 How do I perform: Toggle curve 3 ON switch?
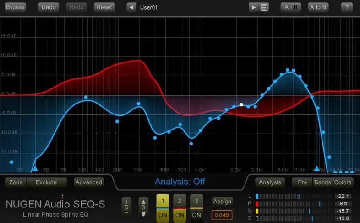pos(196,215)
